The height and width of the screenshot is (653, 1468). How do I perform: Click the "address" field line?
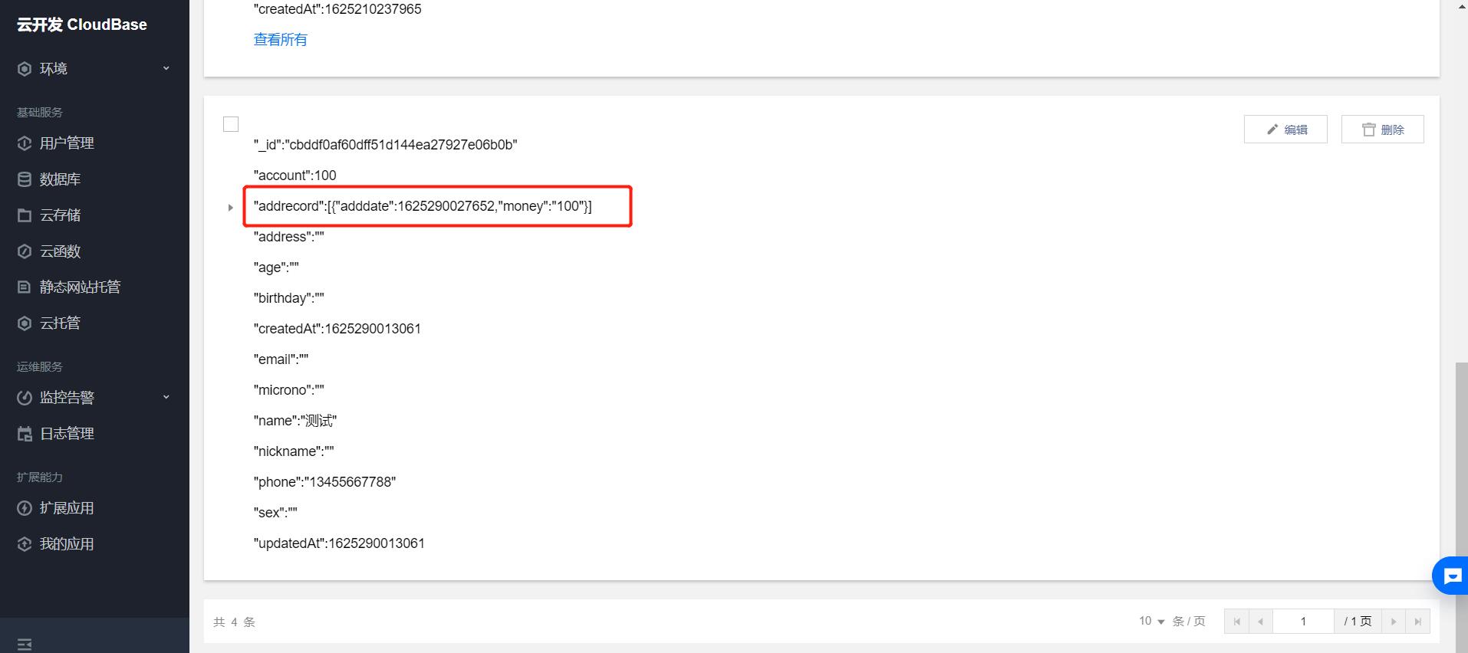(288, 237)
